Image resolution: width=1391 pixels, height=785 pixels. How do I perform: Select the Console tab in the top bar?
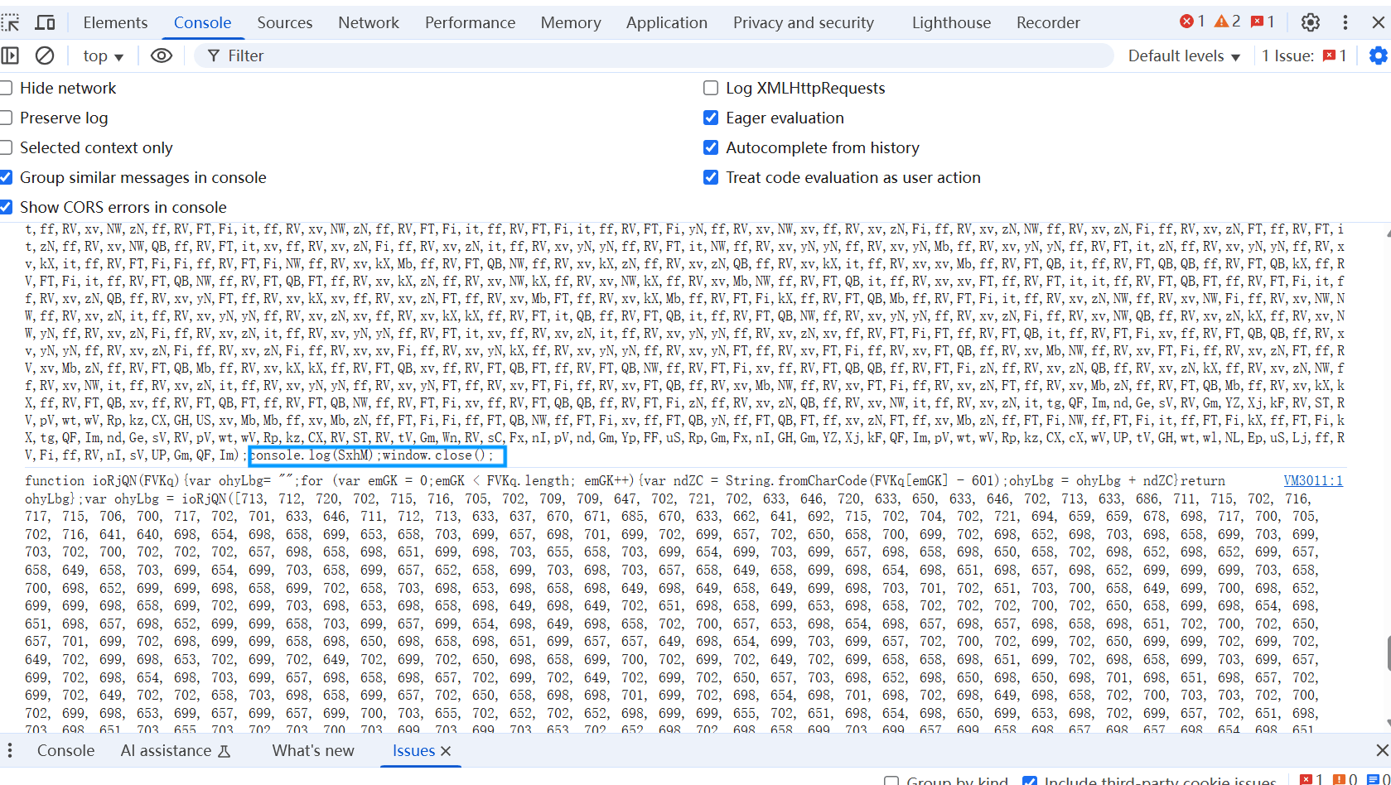(x=202, y=22)
